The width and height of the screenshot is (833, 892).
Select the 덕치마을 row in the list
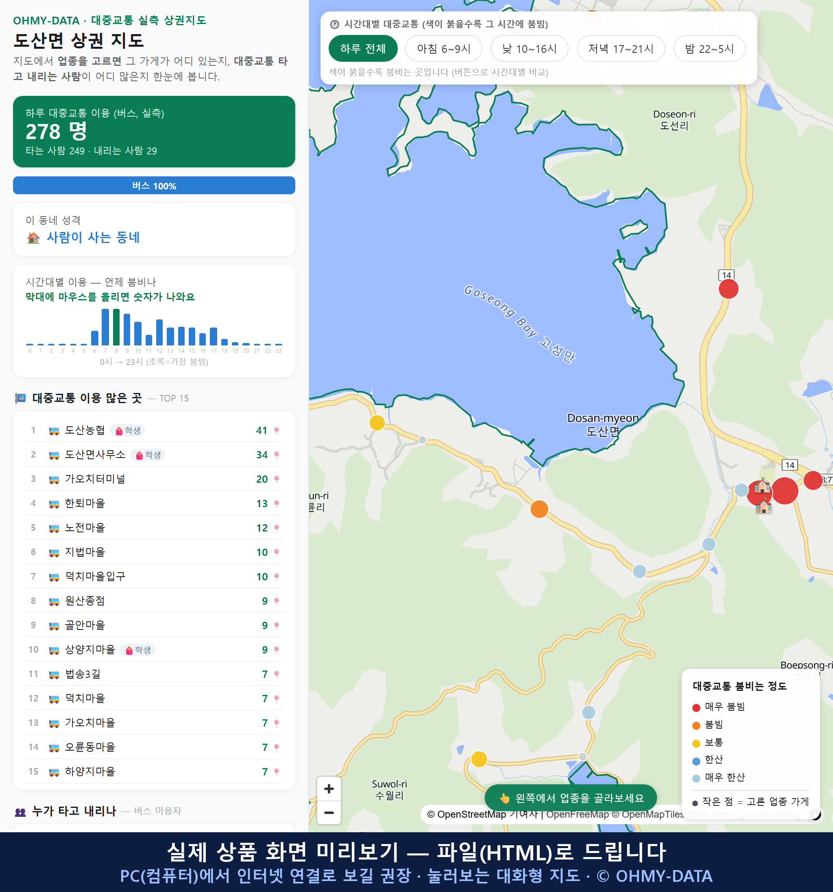(x=154, y=699)
